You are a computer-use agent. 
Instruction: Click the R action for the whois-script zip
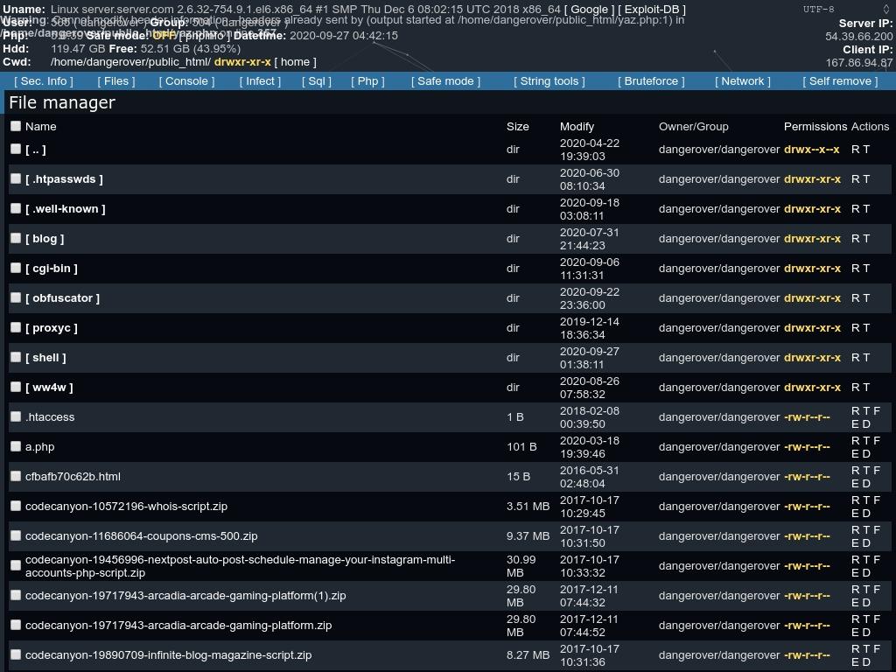tap(855, 500)
